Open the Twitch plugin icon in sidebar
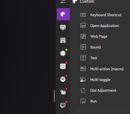Image resolution: width=130 pixels, height=114 pixels. 63,105
